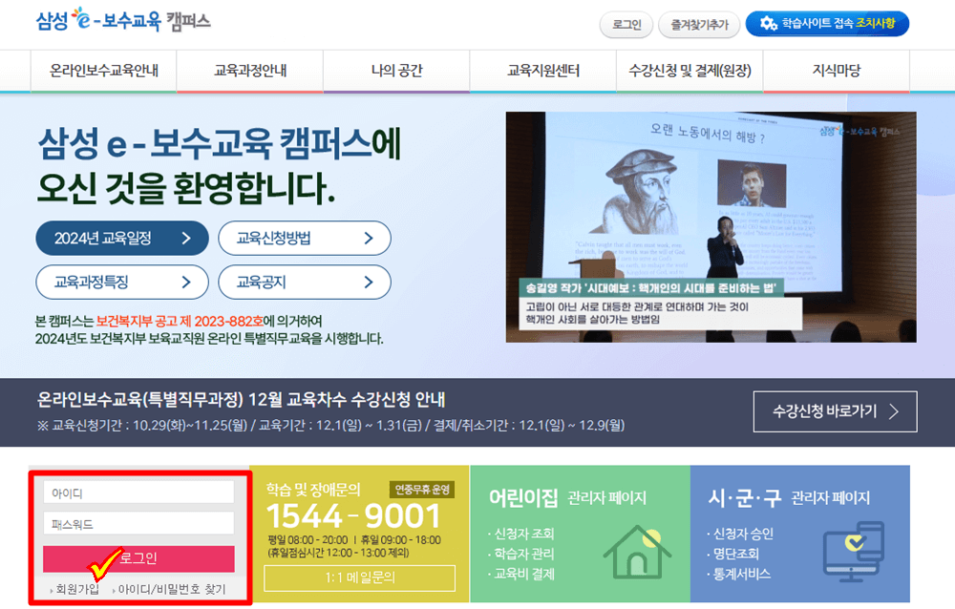This screenshot has width=955, height=609.
Task: Click 회원가입 link
Action: [x=76, y=589]
